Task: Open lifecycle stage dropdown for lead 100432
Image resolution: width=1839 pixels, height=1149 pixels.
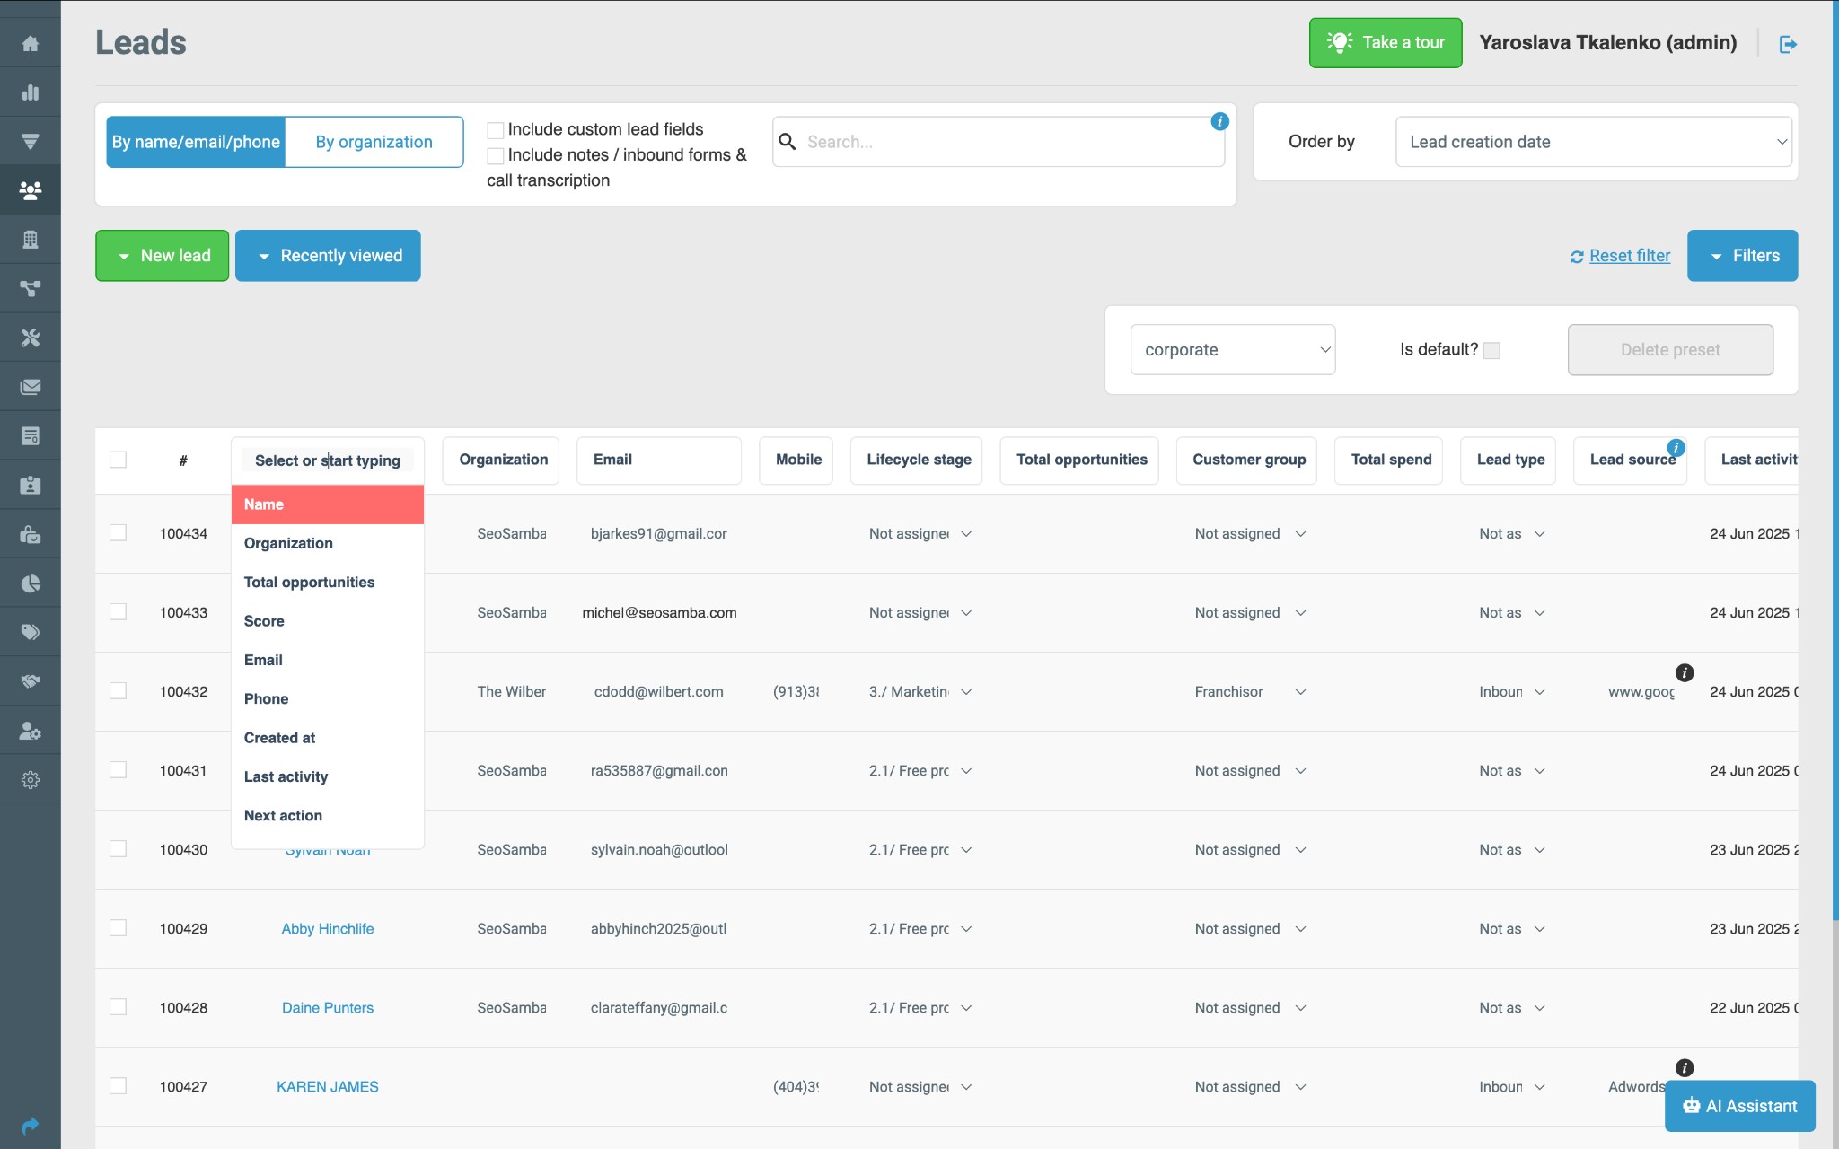Action: [920, 692]
